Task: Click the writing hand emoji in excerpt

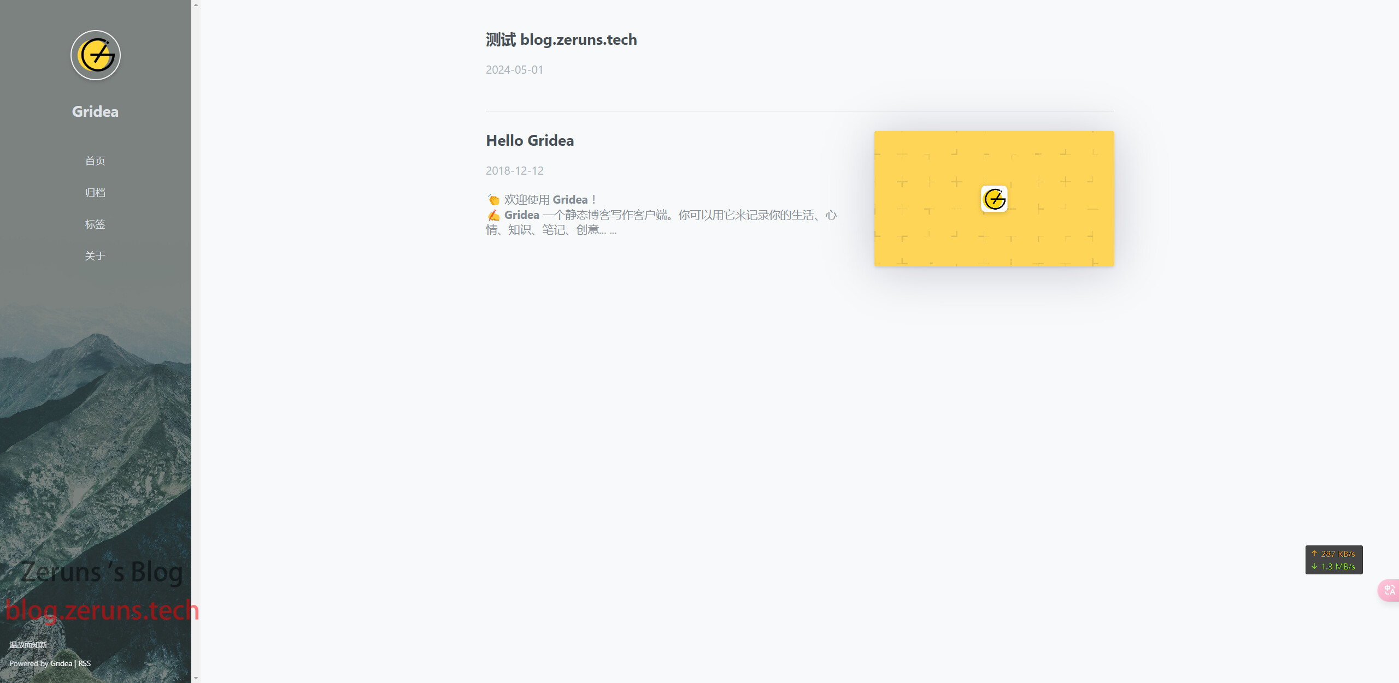Action: 493,215
